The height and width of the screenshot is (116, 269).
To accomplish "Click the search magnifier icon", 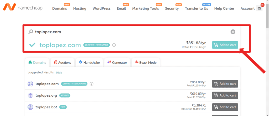I will click(x=31, y=32).
